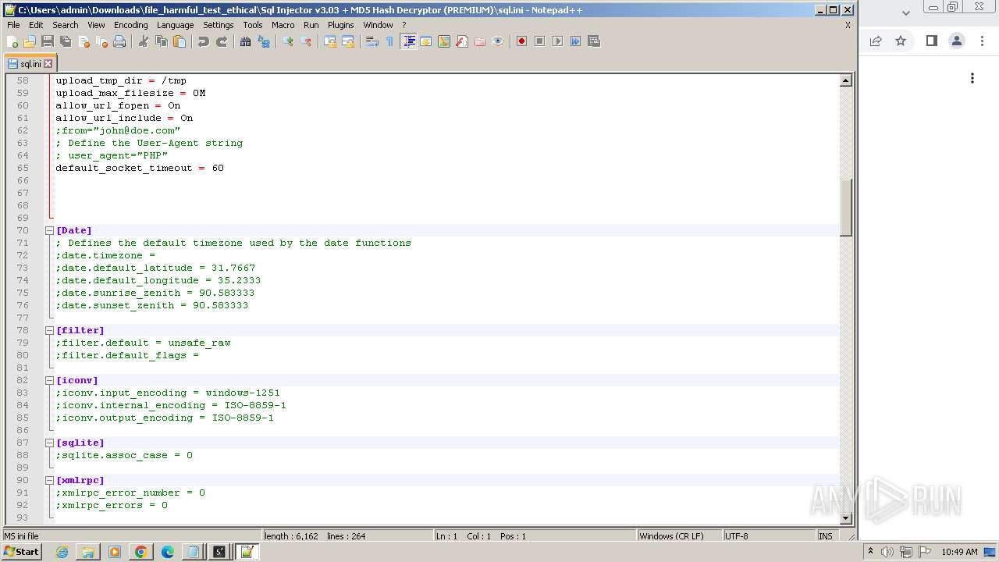Open the Document Map toolbar icon
999x562 pixels.
(444, 41)
